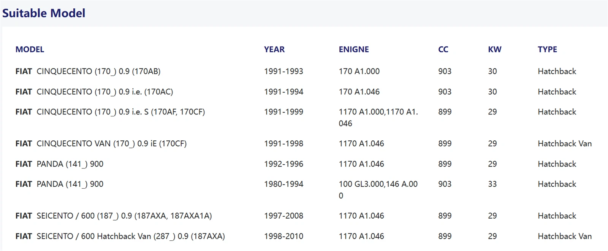Viewport: 608px width, 251px height.
Task: Click CC 903 in 1980-1994 PANDA row
Action: [x=445, y=184]
